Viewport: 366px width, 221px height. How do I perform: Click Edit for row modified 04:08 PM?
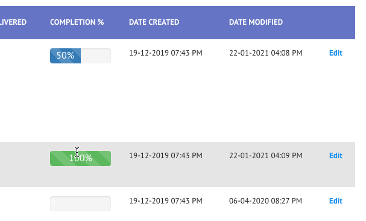click(336, 53)
